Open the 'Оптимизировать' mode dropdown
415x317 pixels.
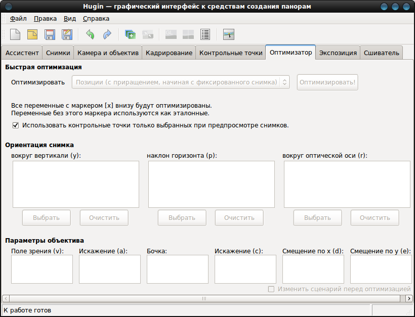(181, 82)
